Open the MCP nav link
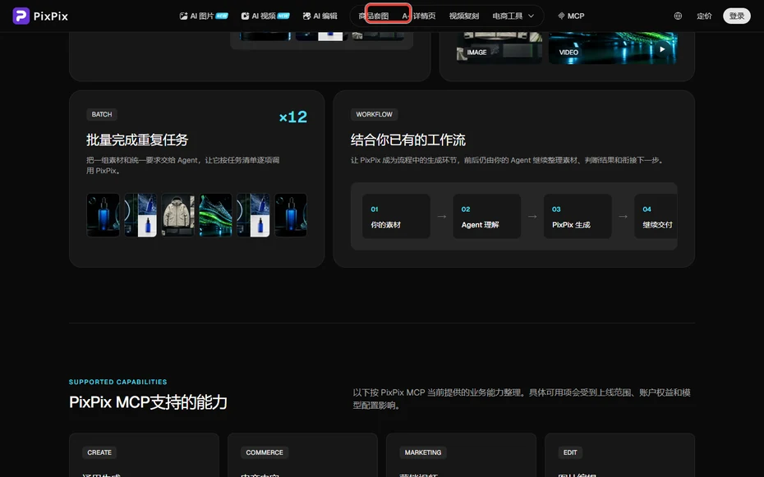Screen dimensions: 764x477 pos(571,16)
